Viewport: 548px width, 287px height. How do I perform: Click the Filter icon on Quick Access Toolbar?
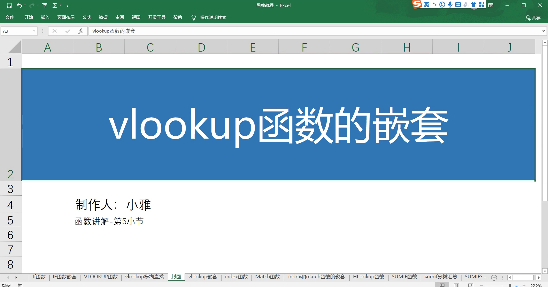(44, 5)
